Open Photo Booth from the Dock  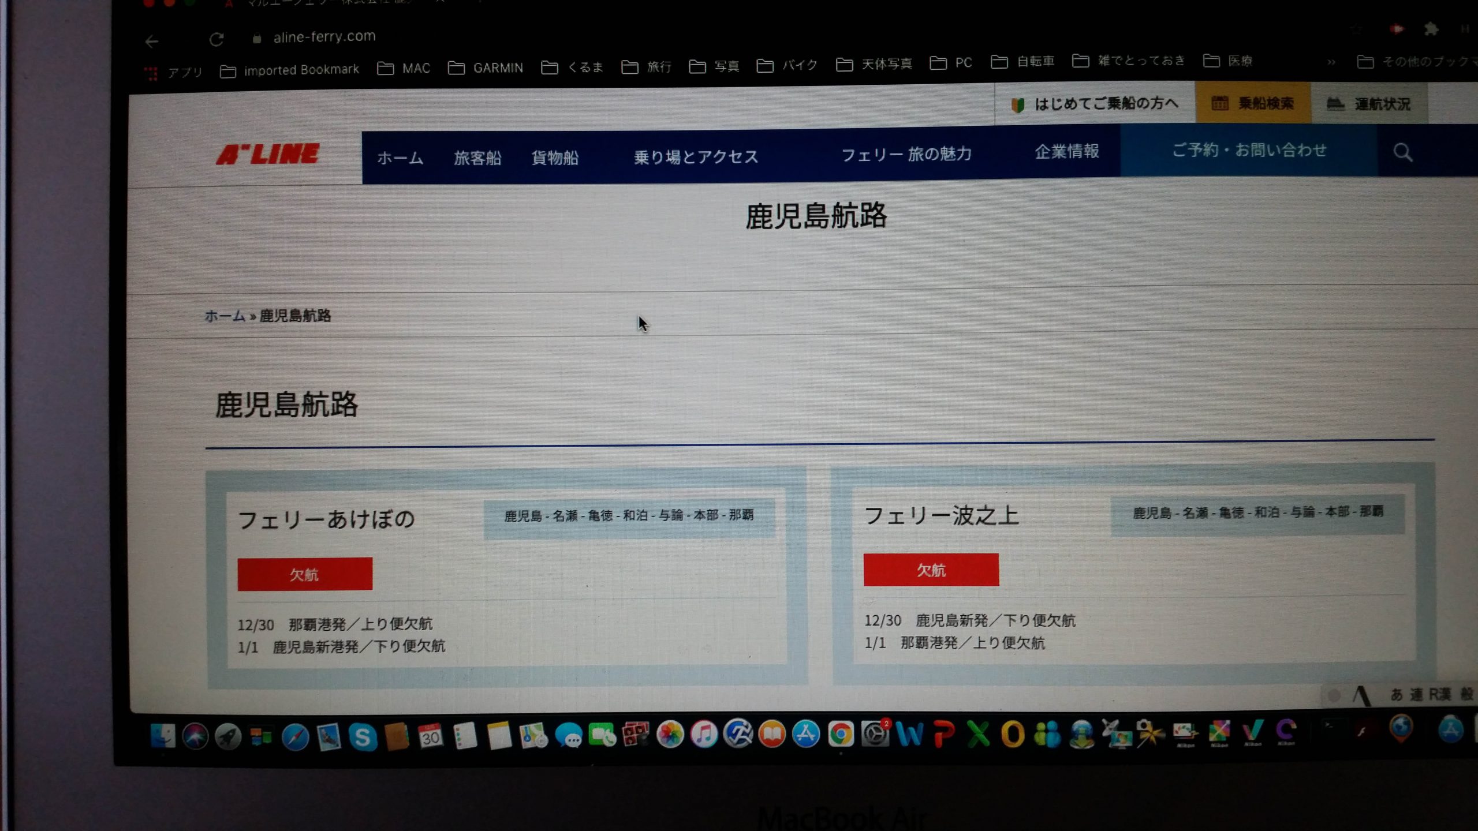(636, 735)
